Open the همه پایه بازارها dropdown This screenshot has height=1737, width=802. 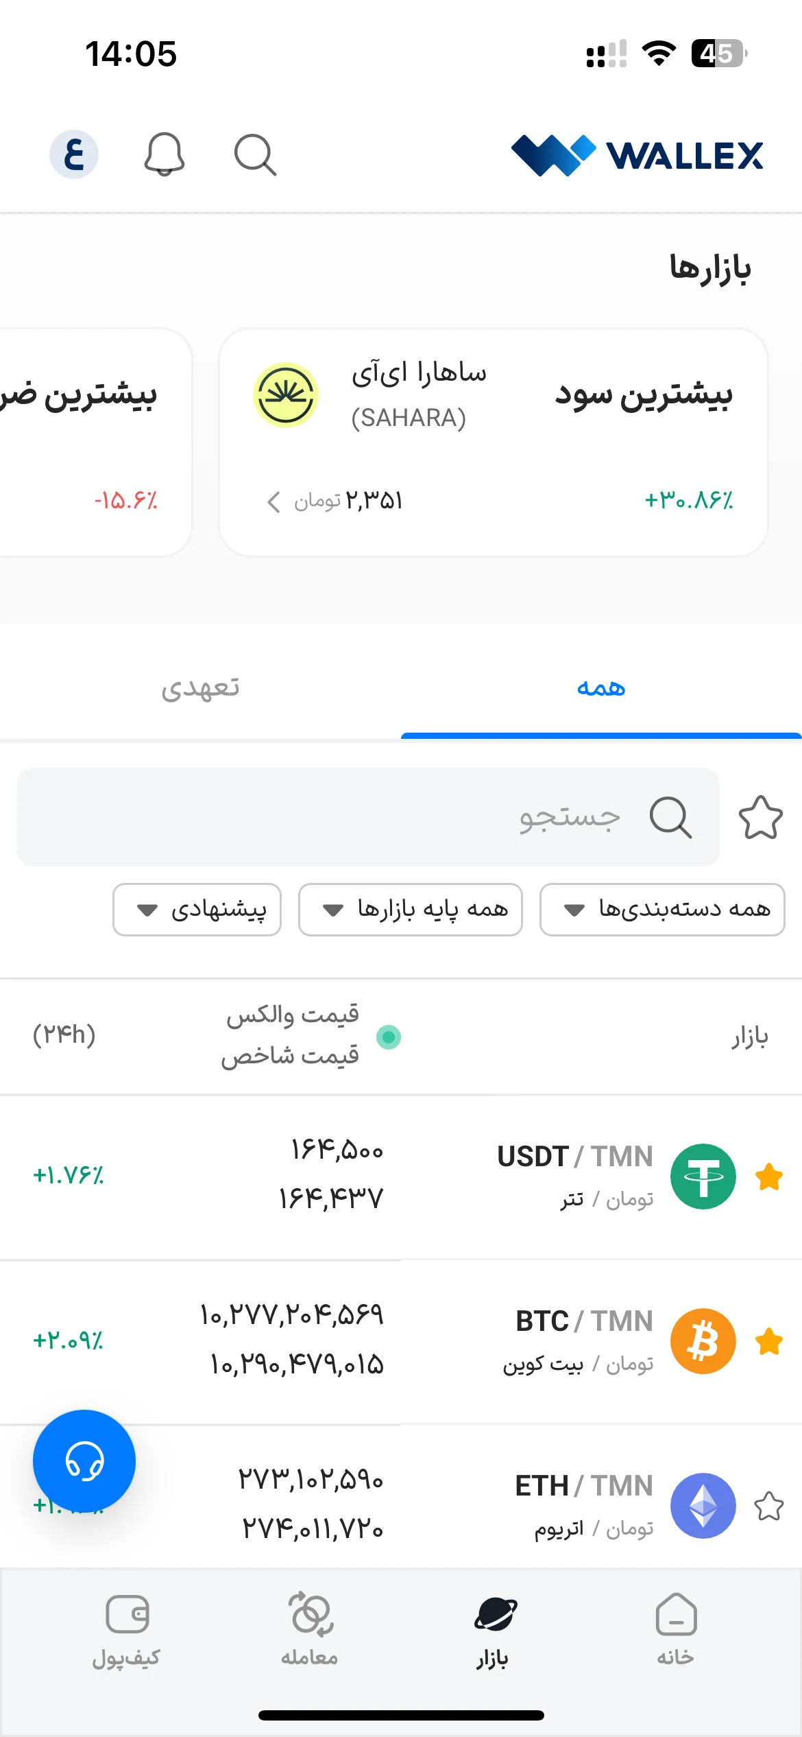pos(411,910)
